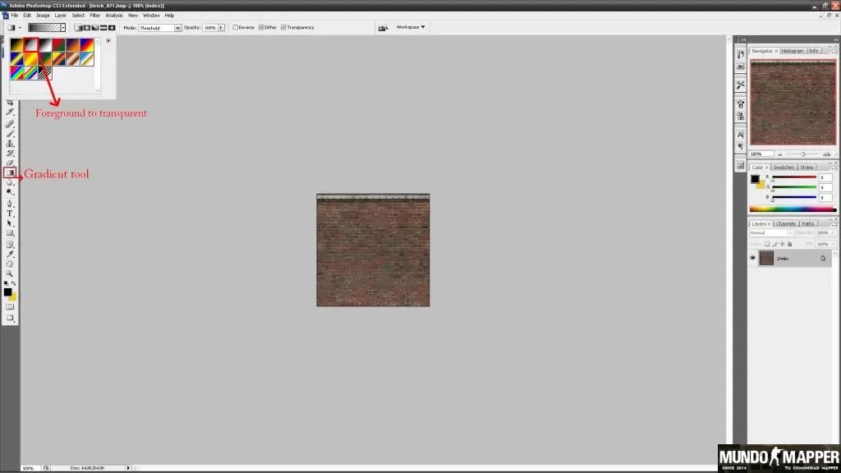Open the Filter menu
Image resolution: width=841 pixels, height=473 pixels.
pyautogui.click(x=95, y=16)
